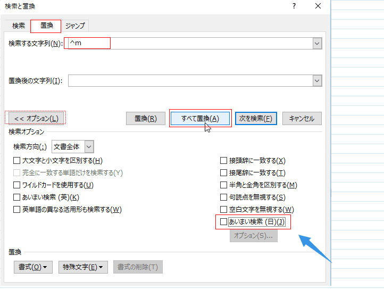This screenshot has height=289, width=384.
Task: Click the help question mark icon
Action: [294, 6]
